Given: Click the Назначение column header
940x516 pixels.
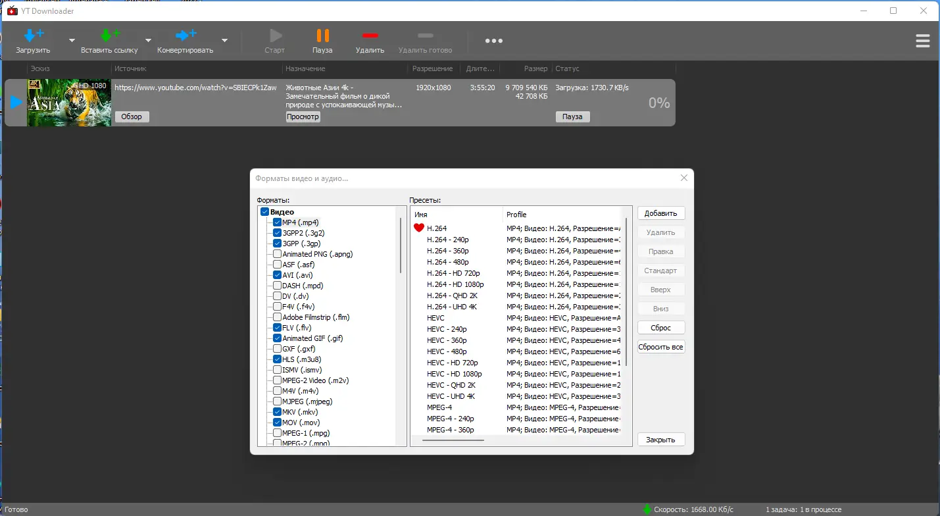Looking at the screenshot, I should coord(345,68).
